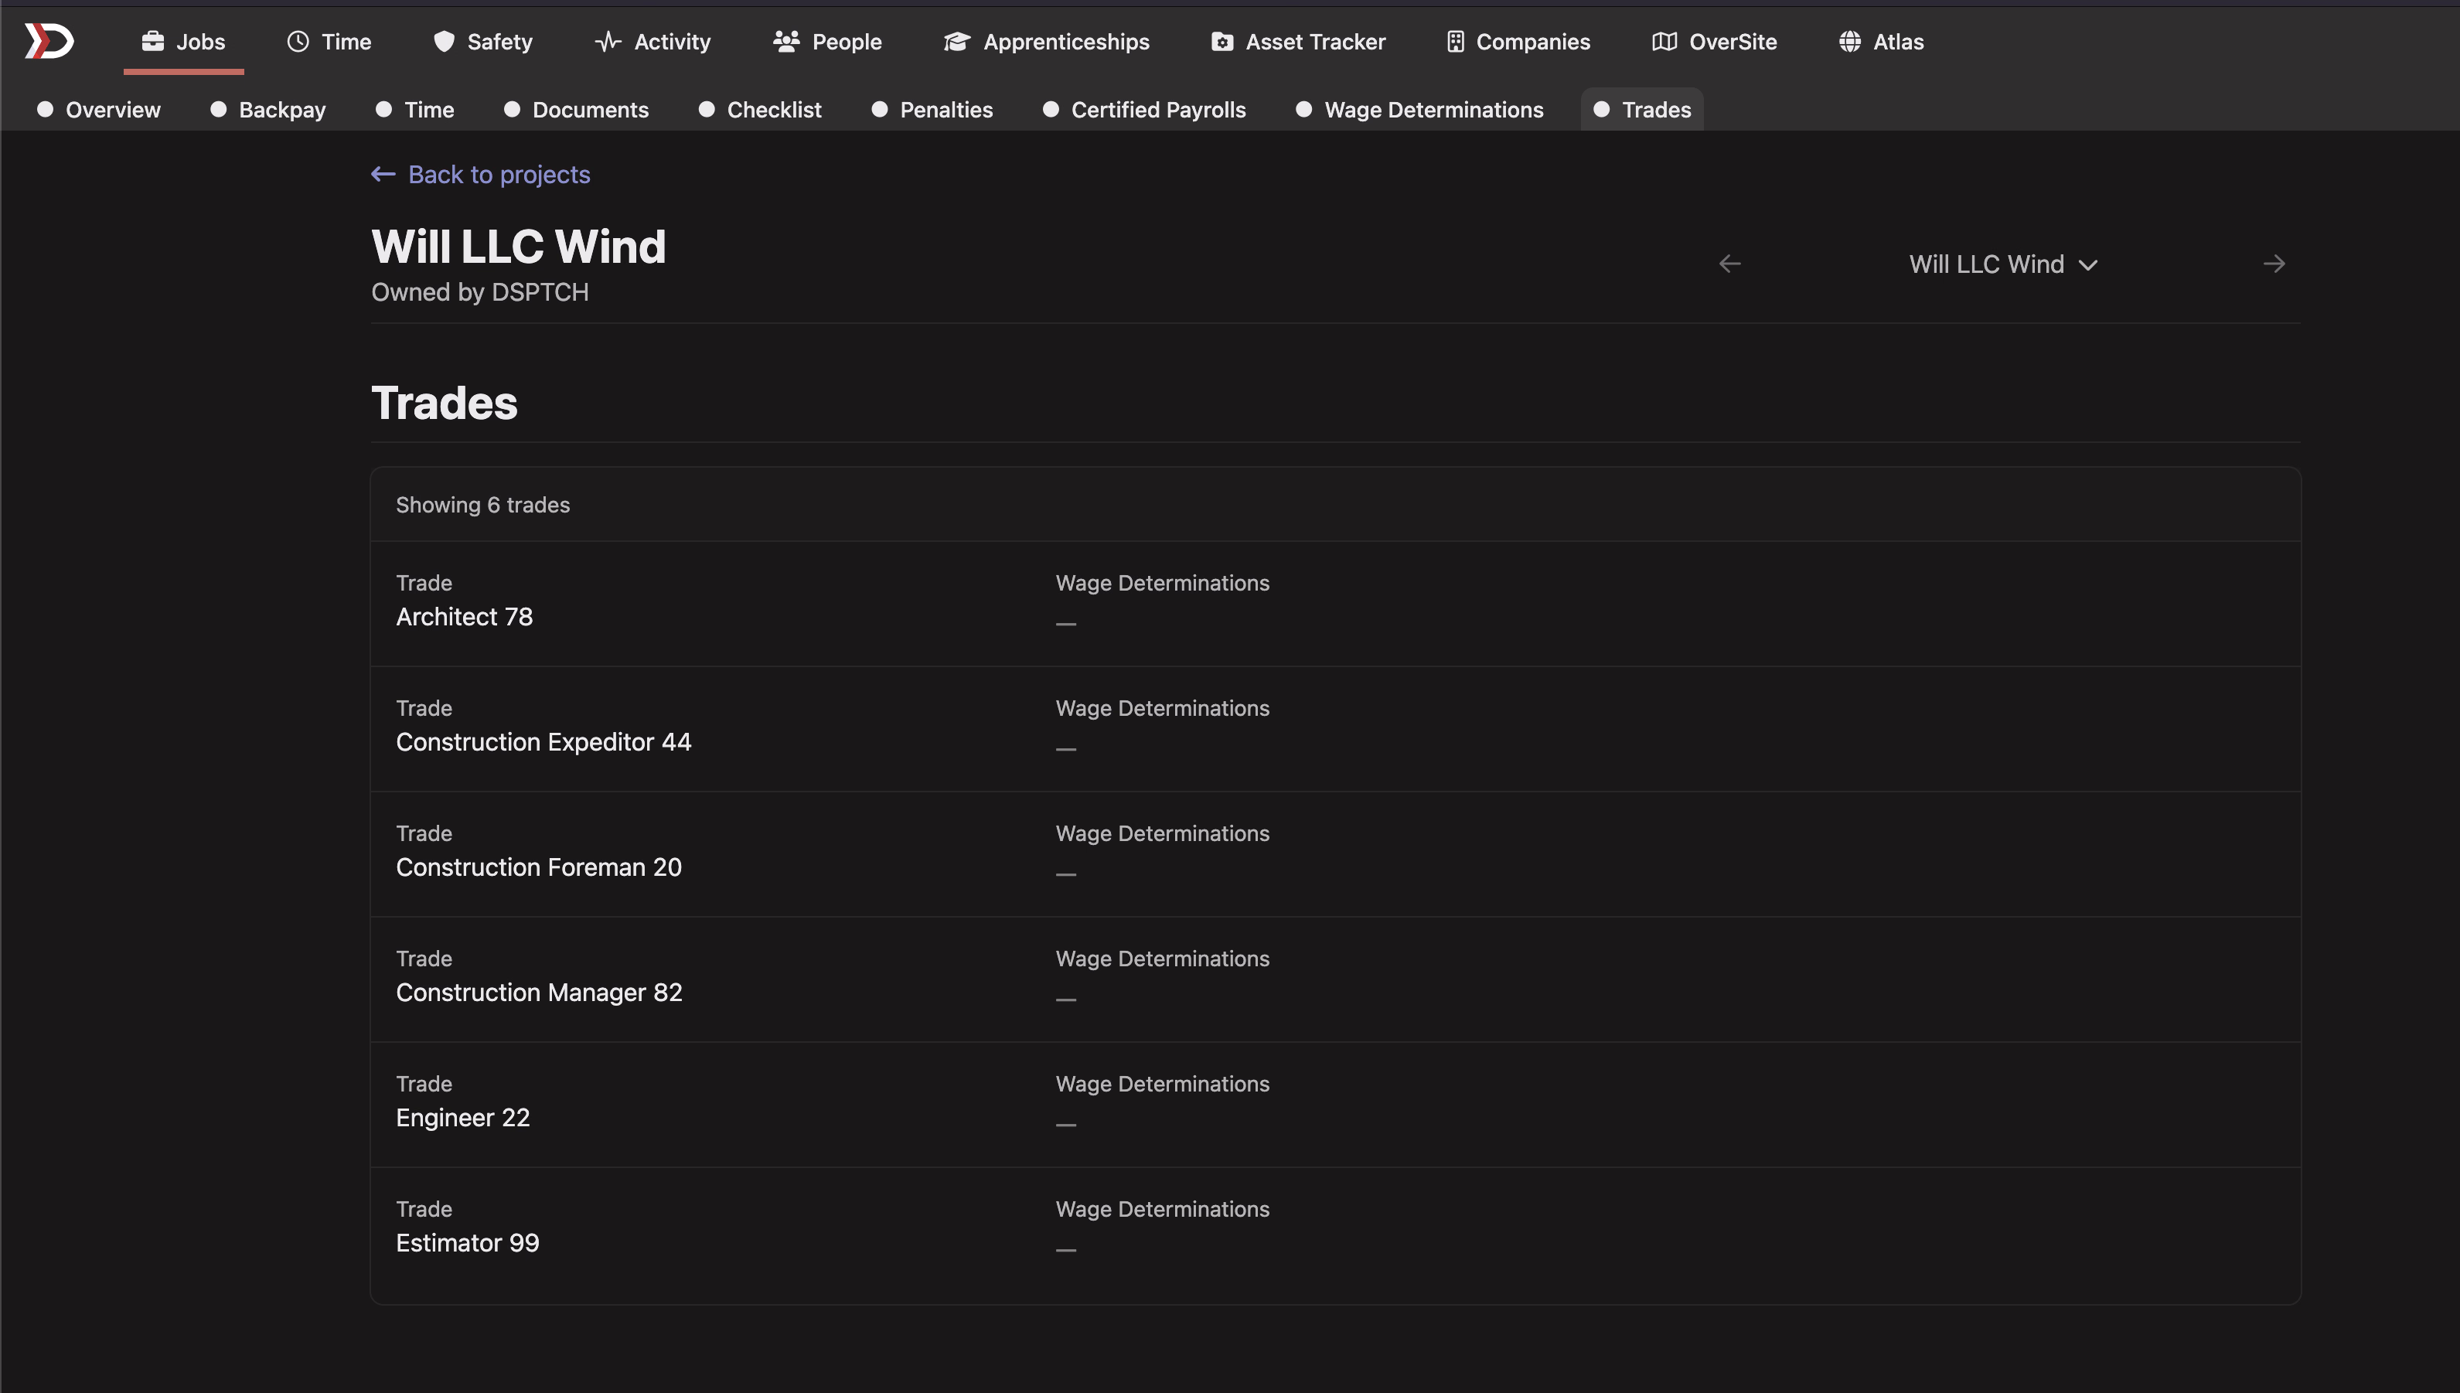Click the dot icon beside Documents

[x=512, y=109]
